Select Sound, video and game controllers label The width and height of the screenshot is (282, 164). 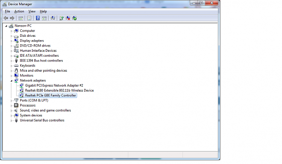pyautogui.click(x=45, y=110)
